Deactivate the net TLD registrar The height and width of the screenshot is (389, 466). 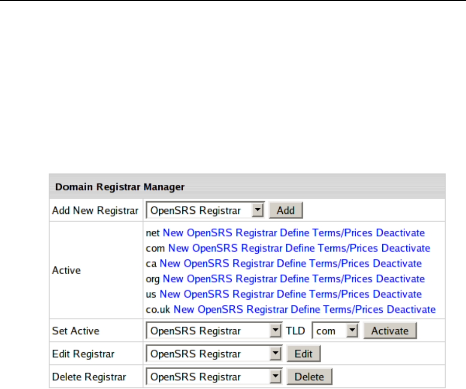pyautogui.click(x=400, y=233)
